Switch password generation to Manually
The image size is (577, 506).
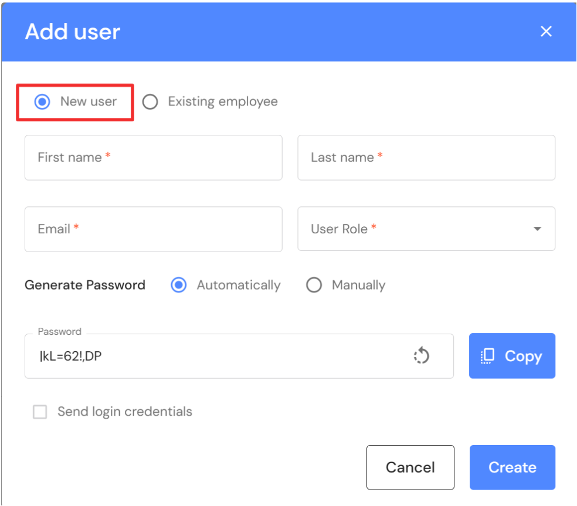pyautogui.click(x=314, y=286)
